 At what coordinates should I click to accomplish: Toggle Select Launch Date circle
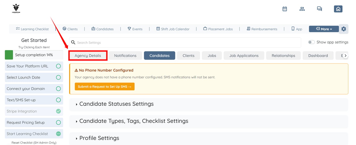(58, 78)
